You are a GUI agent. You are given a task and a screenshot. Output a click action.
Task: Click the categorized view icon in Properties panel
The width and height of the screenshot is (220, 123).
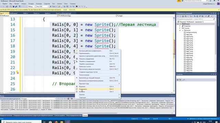click(x=178, y=80)
